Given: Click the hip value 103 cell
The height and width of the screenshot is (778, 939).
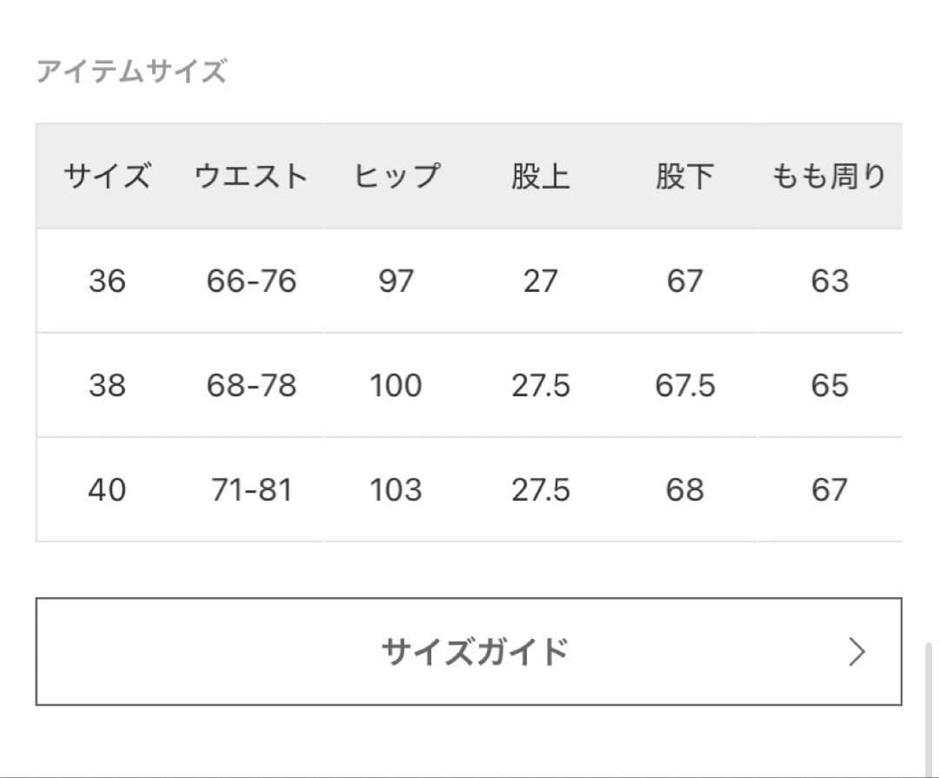Looking at the screenshot, I should [396, 489].
